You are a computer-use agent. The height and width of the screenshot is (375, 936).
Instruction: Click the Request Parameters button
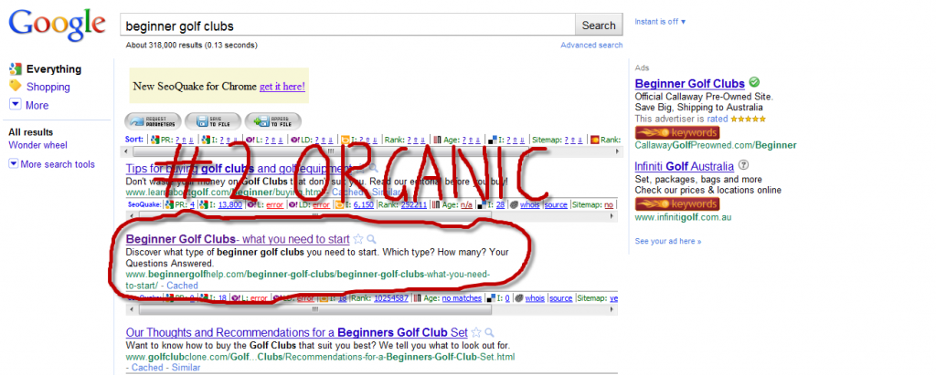[153, 121]
